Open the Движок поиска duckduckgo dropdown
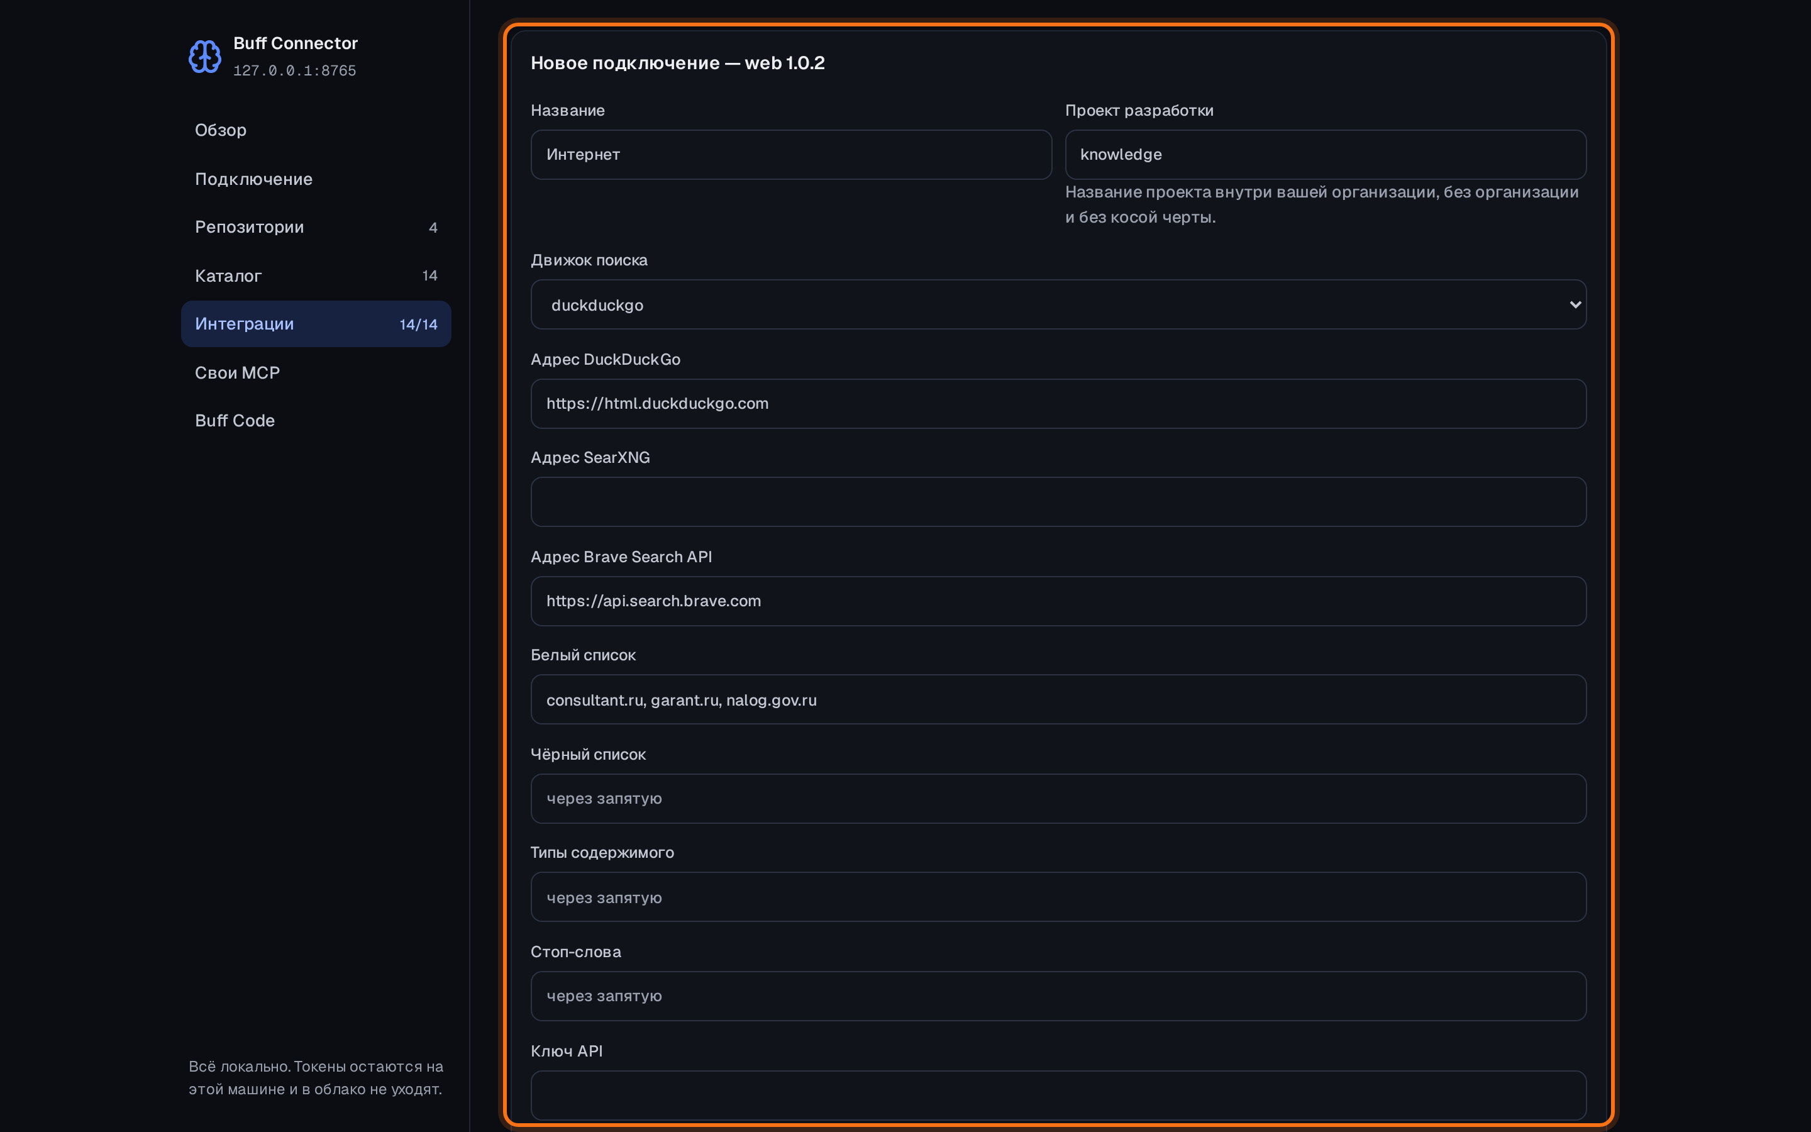Image resolution: width=1811 pixels, height=1132 pixels. tap(1058, 305)
